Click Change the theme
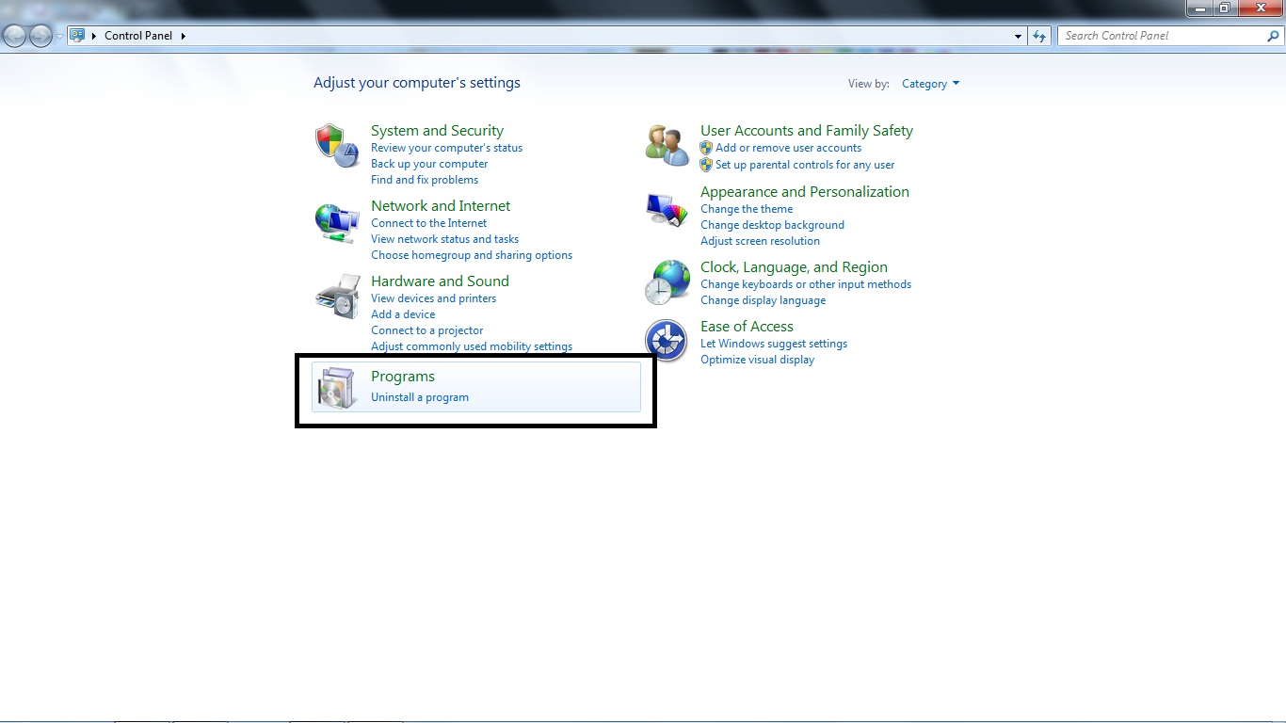The image size is (1286, 723). (747, 209)
